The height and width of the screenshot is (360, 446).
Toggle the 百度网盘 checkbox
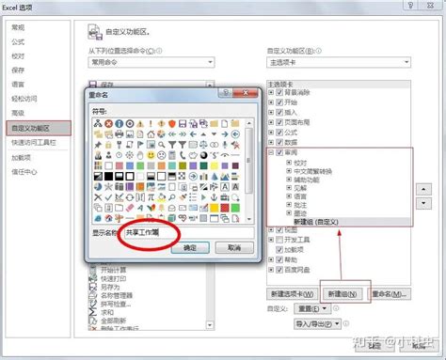[279, 270]
